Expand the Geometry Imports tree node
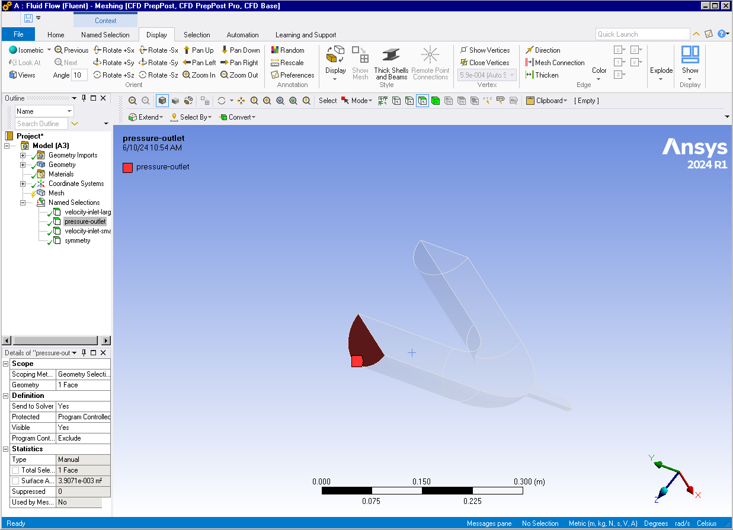 click(23, 155)
